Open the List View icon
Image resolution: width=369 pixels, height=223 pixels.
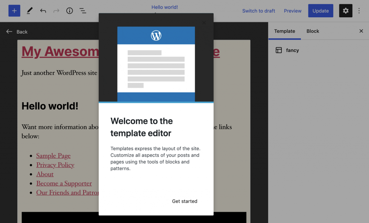click(x=83, y=11)
